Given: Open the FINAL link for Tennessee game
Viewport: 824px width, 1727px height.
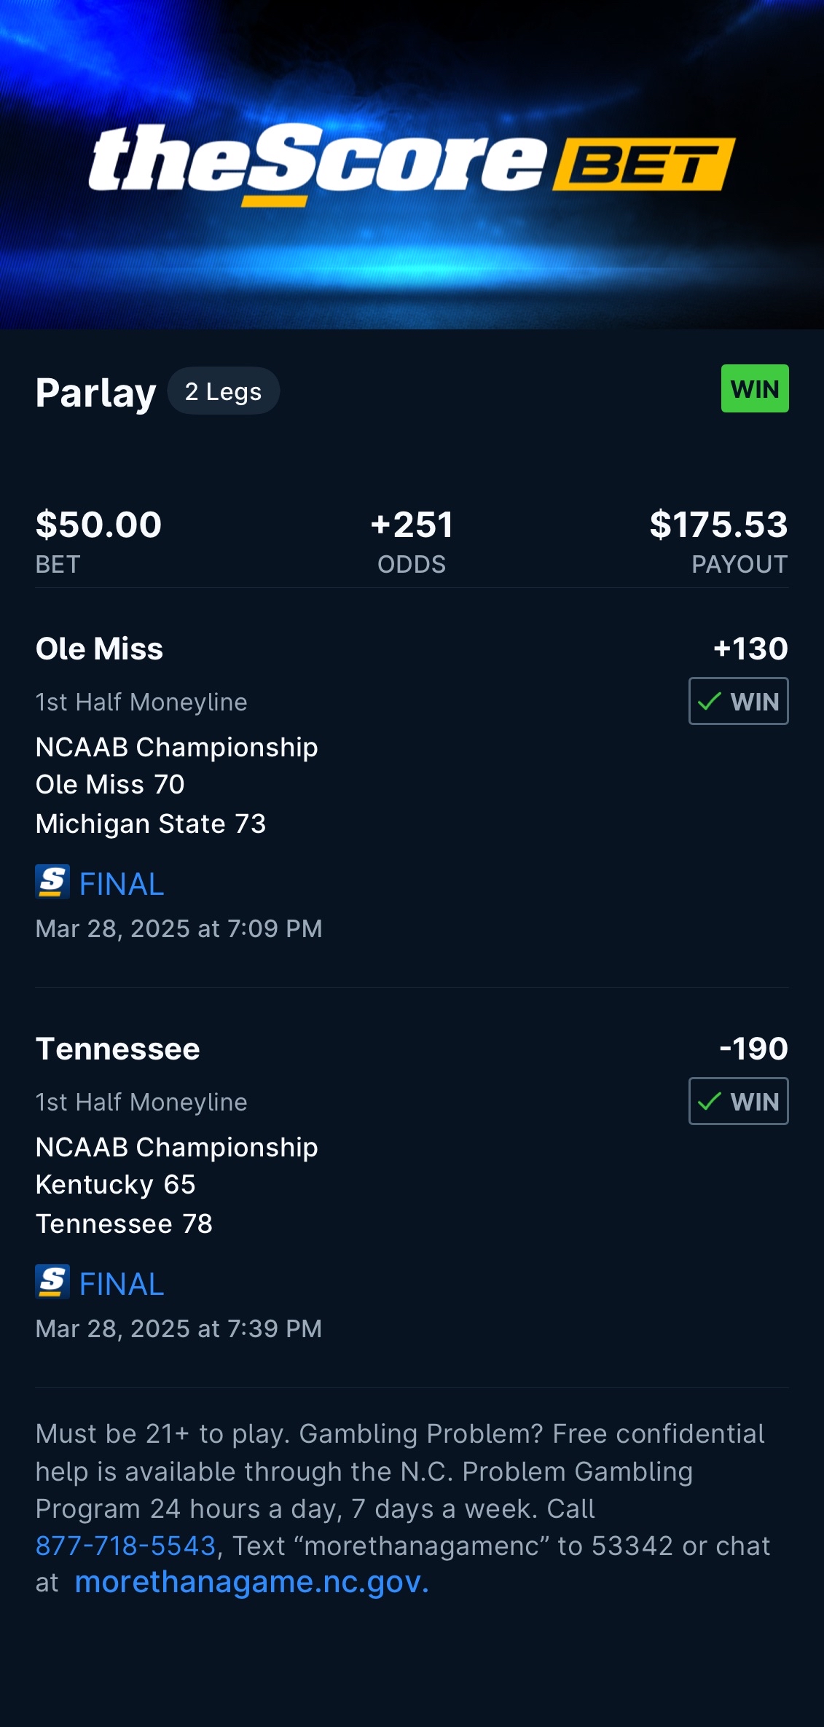Looking at the screenshot, I should pos(121,1284).
